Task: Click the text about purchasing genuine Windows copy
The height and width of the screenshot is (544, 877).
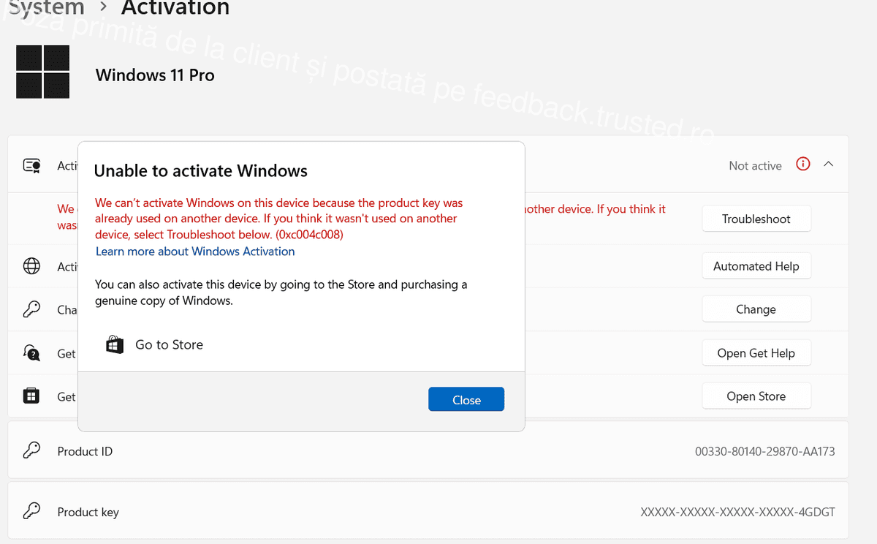Action: [x=281, y=292]
